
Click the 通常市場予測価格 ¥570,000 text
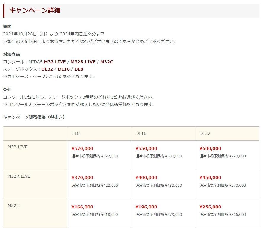coord(223,186)
